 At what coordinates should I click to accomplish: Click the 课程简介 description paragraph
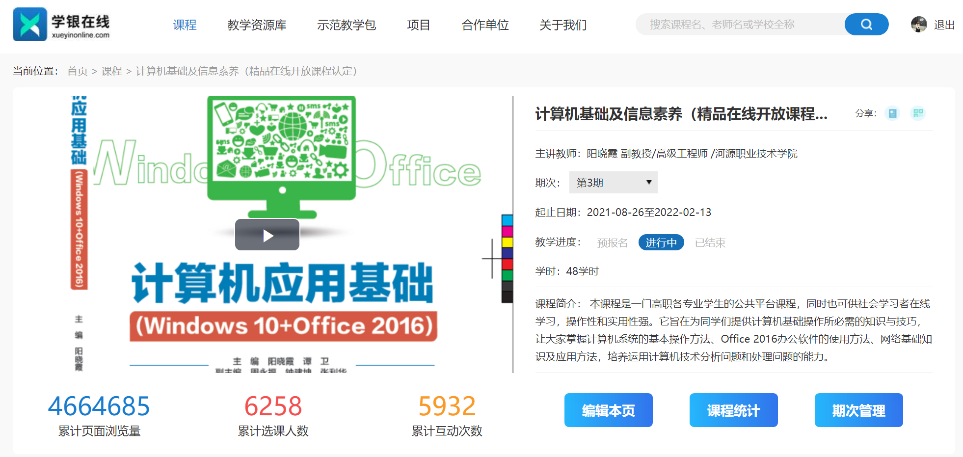[734, 330]
